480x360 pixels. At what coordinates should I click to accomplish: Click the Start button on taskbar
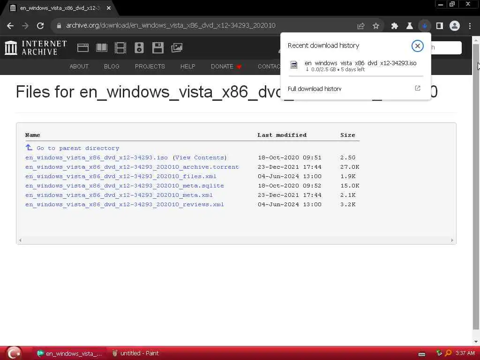click(x=14, y=353)
